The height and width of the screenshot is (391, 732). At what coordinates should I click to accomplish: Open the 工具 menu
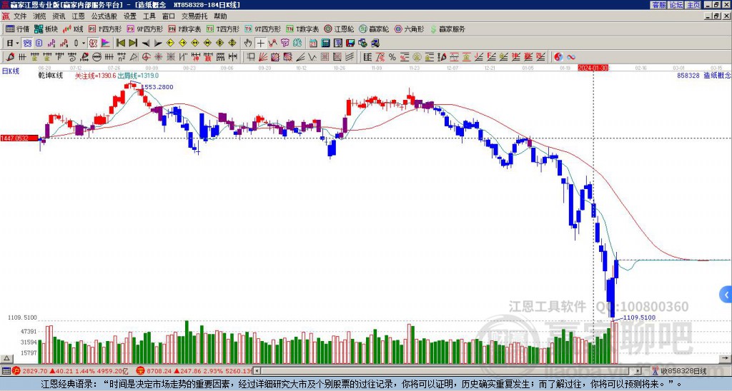click(149, 16)
